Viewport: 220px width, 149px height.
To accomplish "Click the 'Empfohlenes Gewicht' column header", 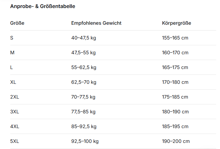I will 96,23.
